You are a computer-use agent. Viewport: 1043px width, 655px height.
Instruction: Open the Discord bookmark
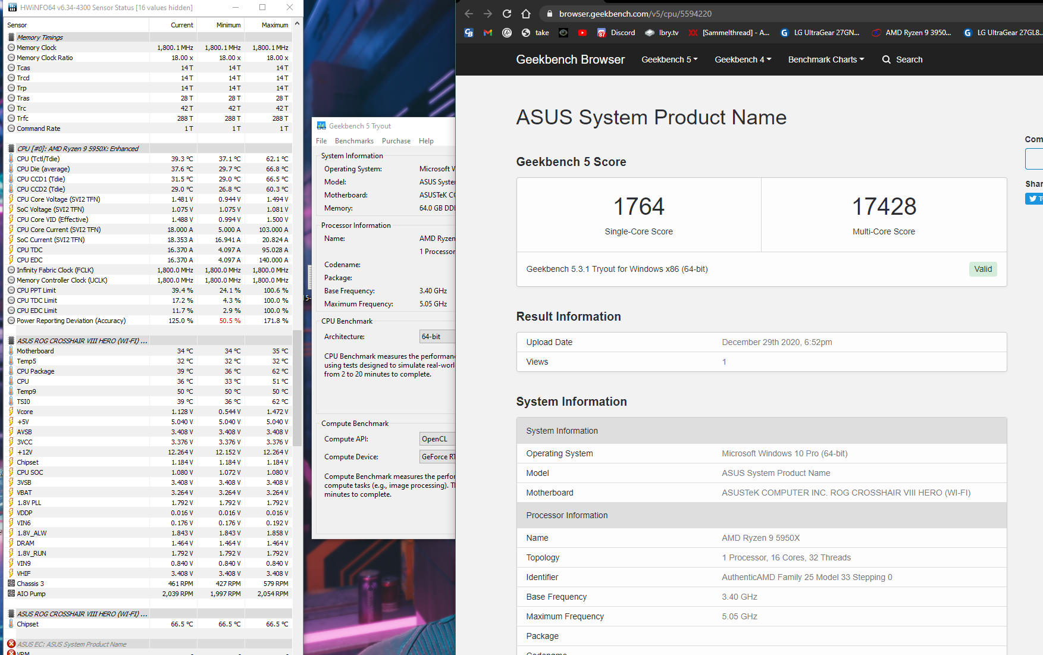click(616, 33)
